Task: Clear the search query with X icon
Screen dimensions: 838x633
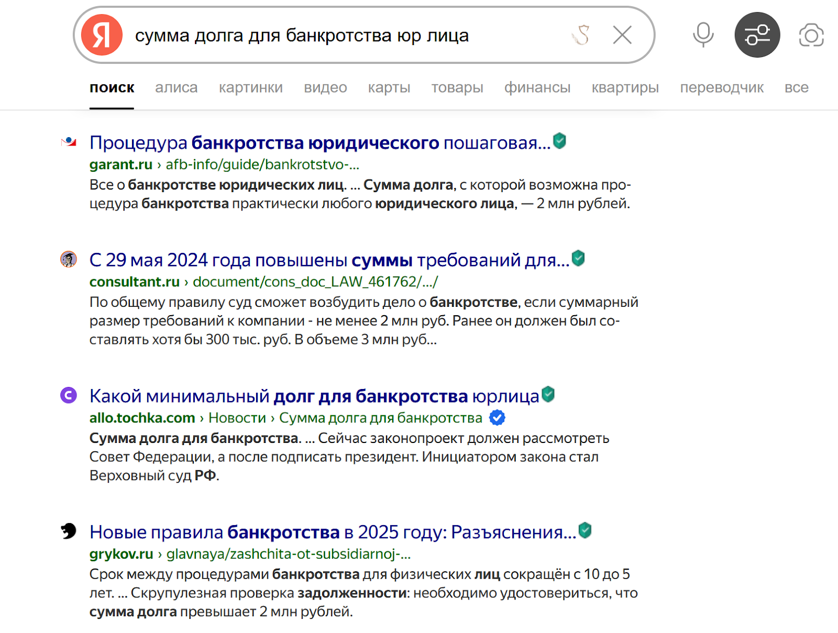Action: coord(622,35)
